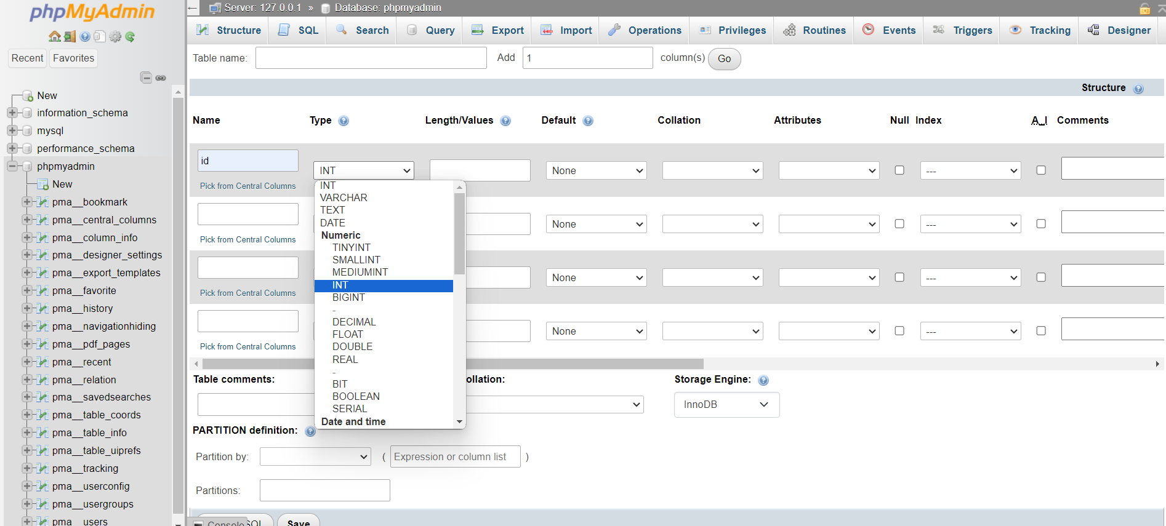Click help icon next to Storage Engine
Viewport: 1166px width, 526px height.
(x=763, y=380)
